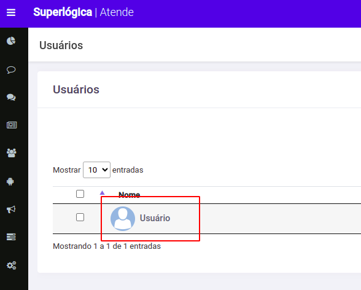Click the Atende brand text
The width and height of the screenshot is (361, 290).
point(117,12)
